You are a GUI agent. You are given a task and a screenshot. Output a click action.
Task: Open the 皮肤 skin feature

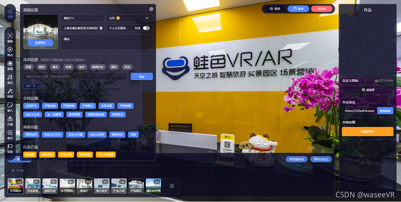(133, 134)
